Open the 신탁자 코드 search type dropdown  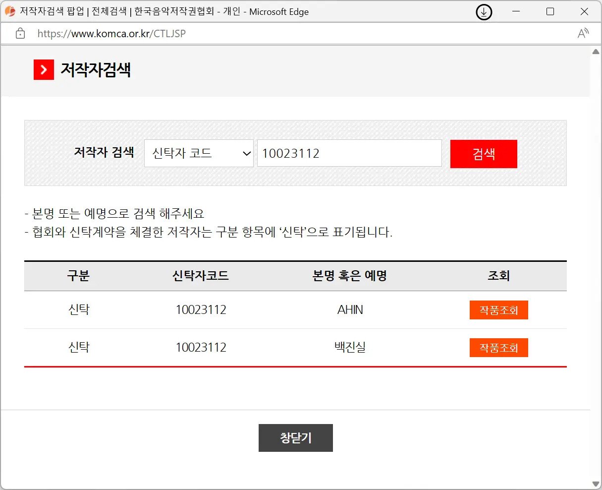click(x=199, y=153)
